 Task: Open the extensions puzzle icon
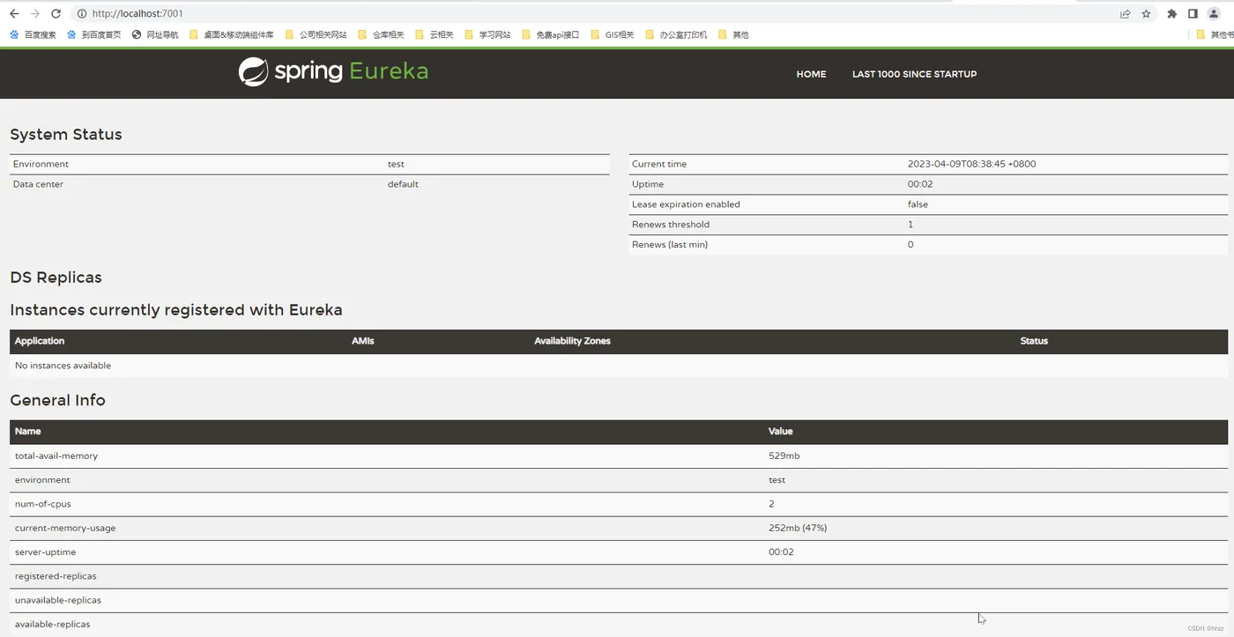pyautogui.click(x=1171, y=14)
